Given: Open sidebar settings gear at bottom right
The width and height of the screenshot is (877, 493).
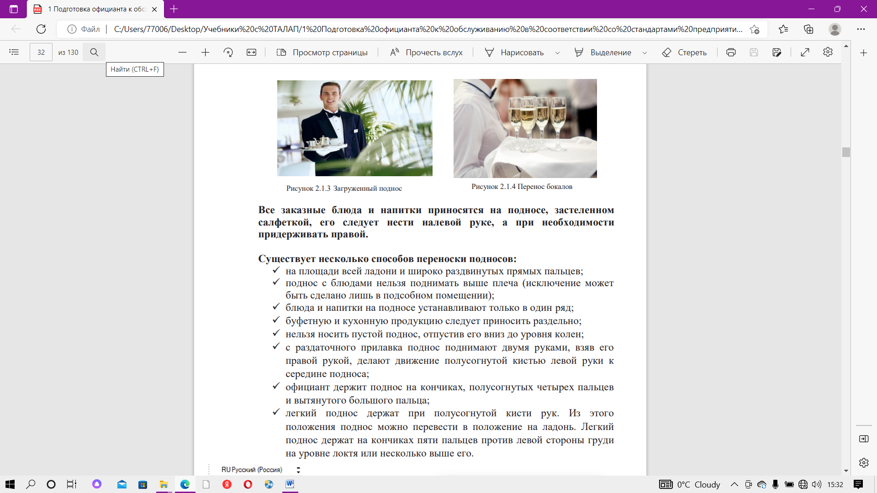Looking at the screenshot, I should pyautogui.click(x=863, y=462).
